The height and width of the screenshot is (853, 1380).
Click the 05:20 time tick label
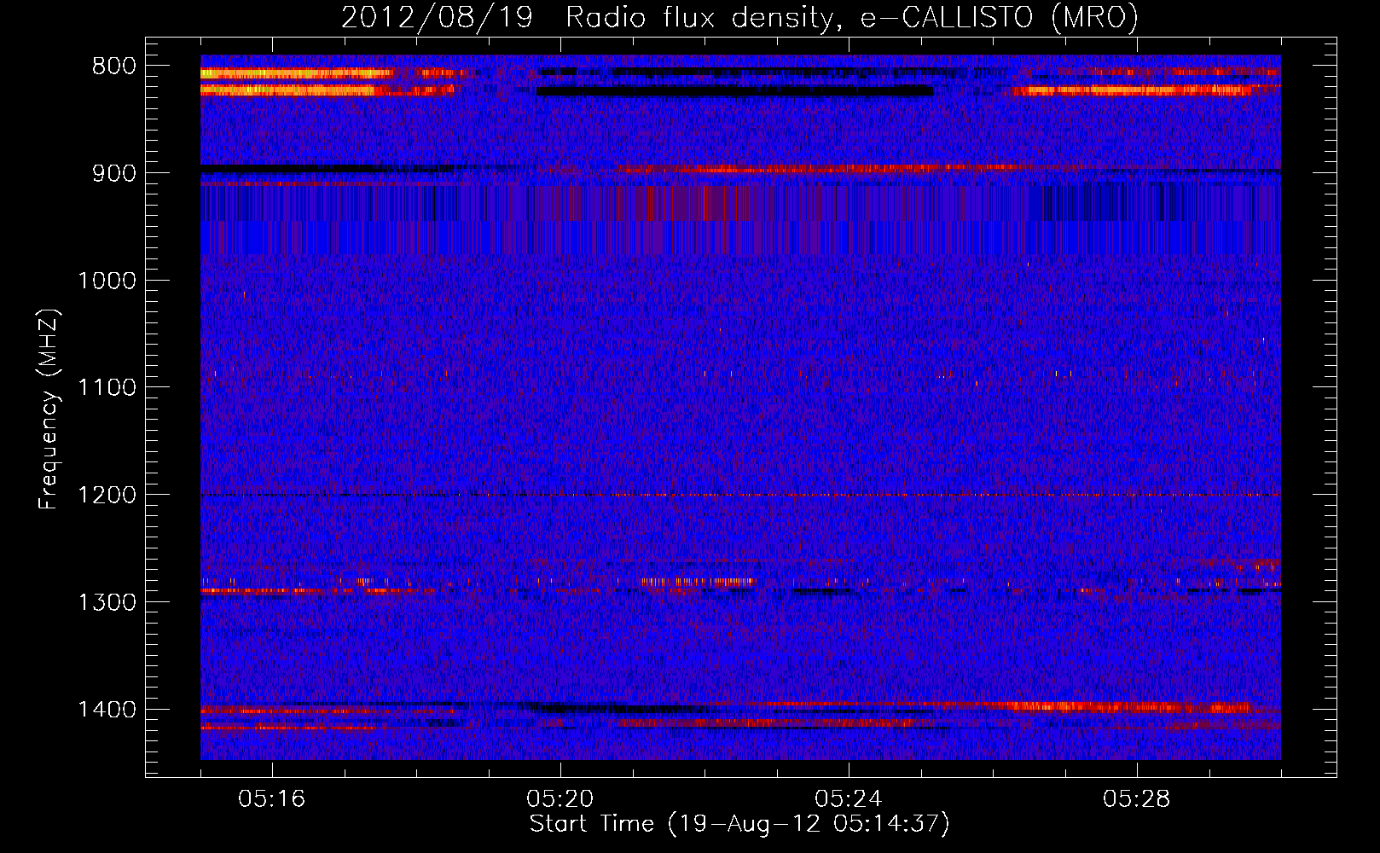560,799
